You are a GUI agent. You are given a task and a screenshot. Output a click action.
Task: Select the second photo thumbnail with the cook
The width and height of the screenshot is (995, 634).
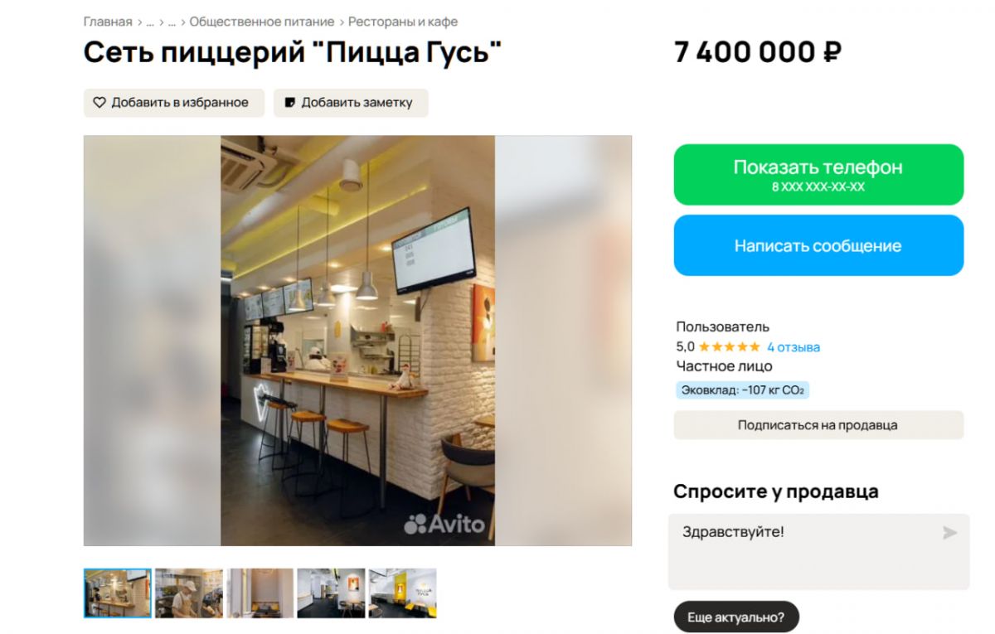pos(189,593)
